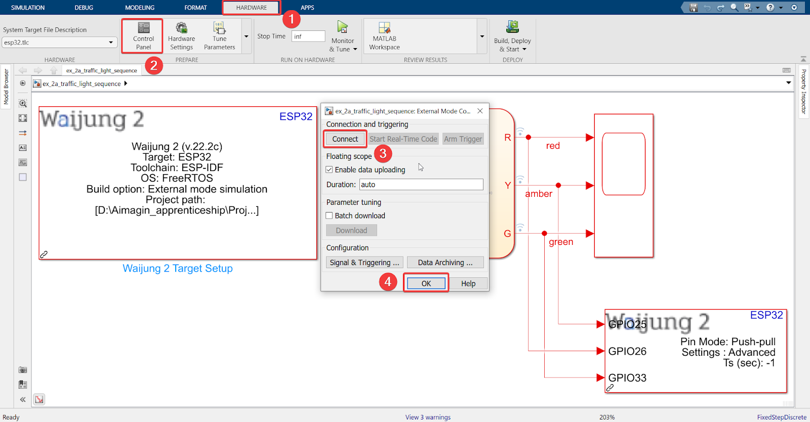Collapse the toolstrip with arrow below Deploy

[803, 59]
